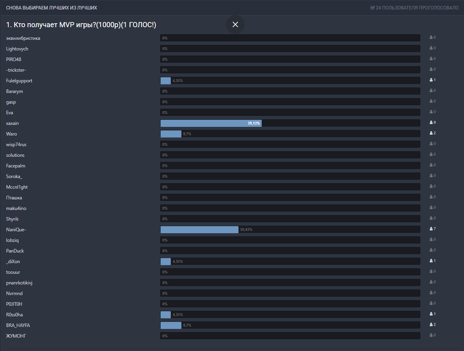This screenshot has height=351, width=464.
Task: Click the voter icon for R0ss0ha
Action: tap(431, 314)
